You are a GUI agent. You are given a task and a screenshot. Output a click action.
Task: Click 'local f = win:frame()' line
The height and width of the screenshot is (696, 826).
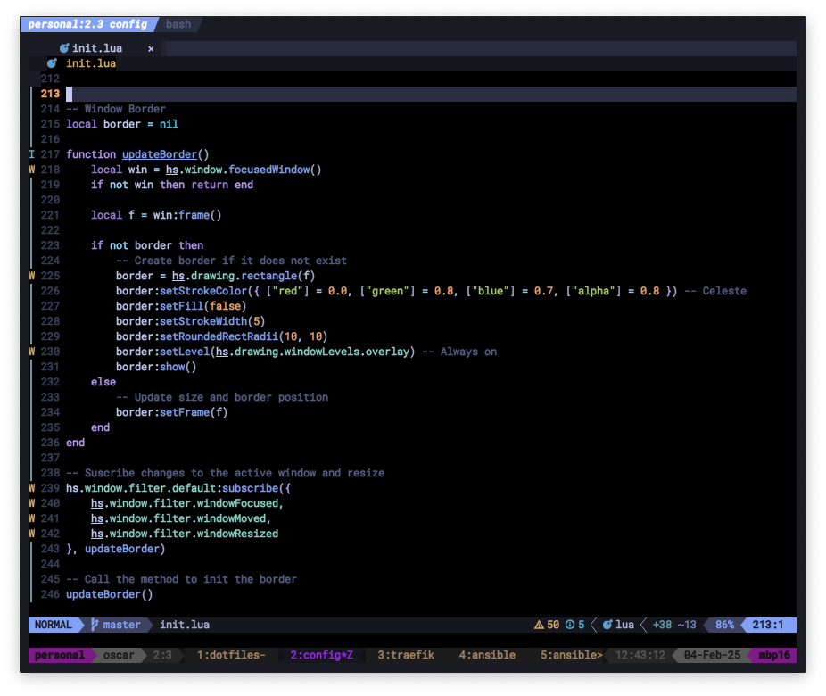[x=156, y=215]
